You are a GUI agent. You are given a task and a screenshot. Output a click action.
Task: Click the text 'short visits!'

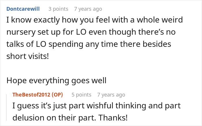[28, 56]
